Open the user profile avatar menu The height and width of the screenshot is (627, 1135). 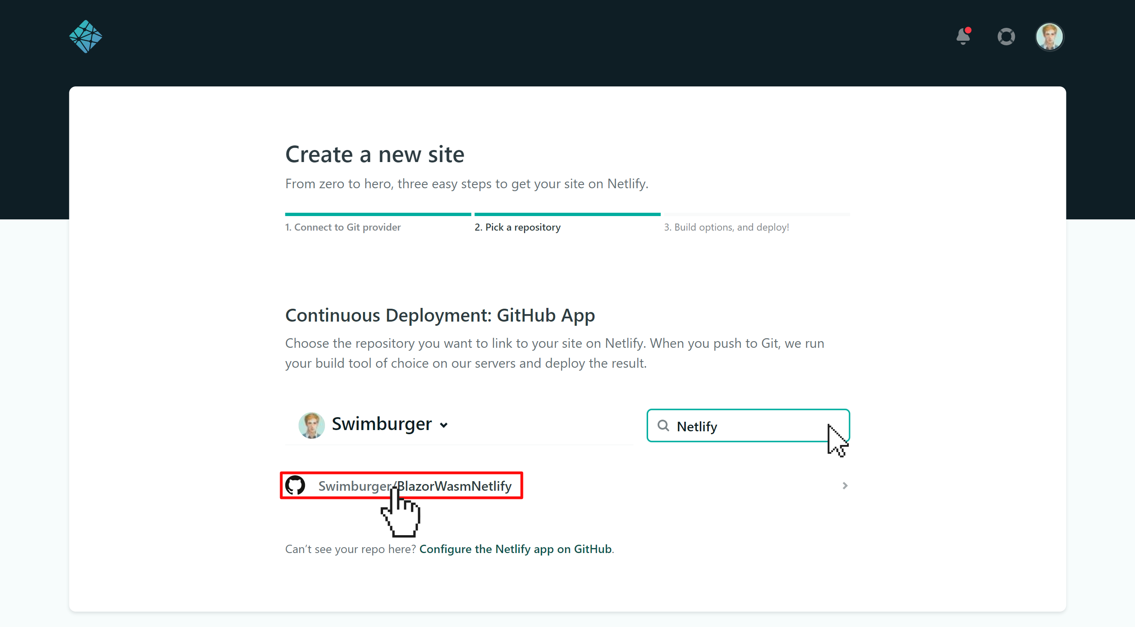tap(1049, 37)
